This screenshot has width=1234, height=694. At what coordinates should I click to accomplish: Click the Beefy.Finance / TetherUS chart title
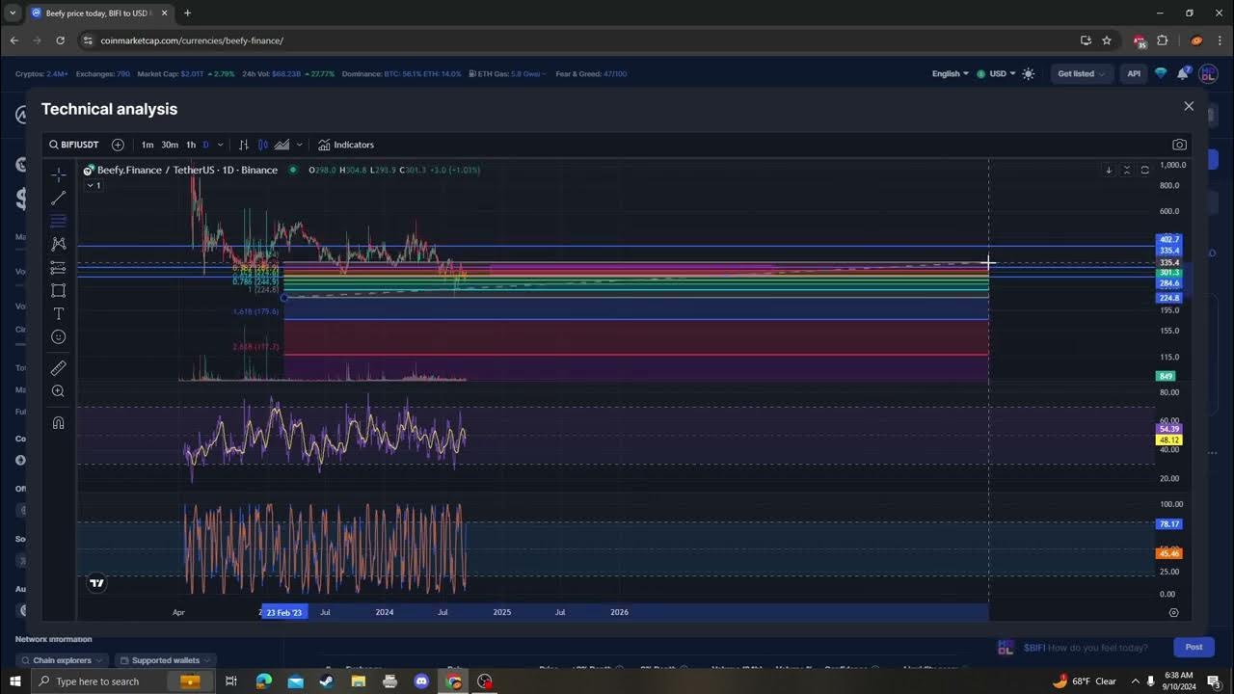coord(187,170)
